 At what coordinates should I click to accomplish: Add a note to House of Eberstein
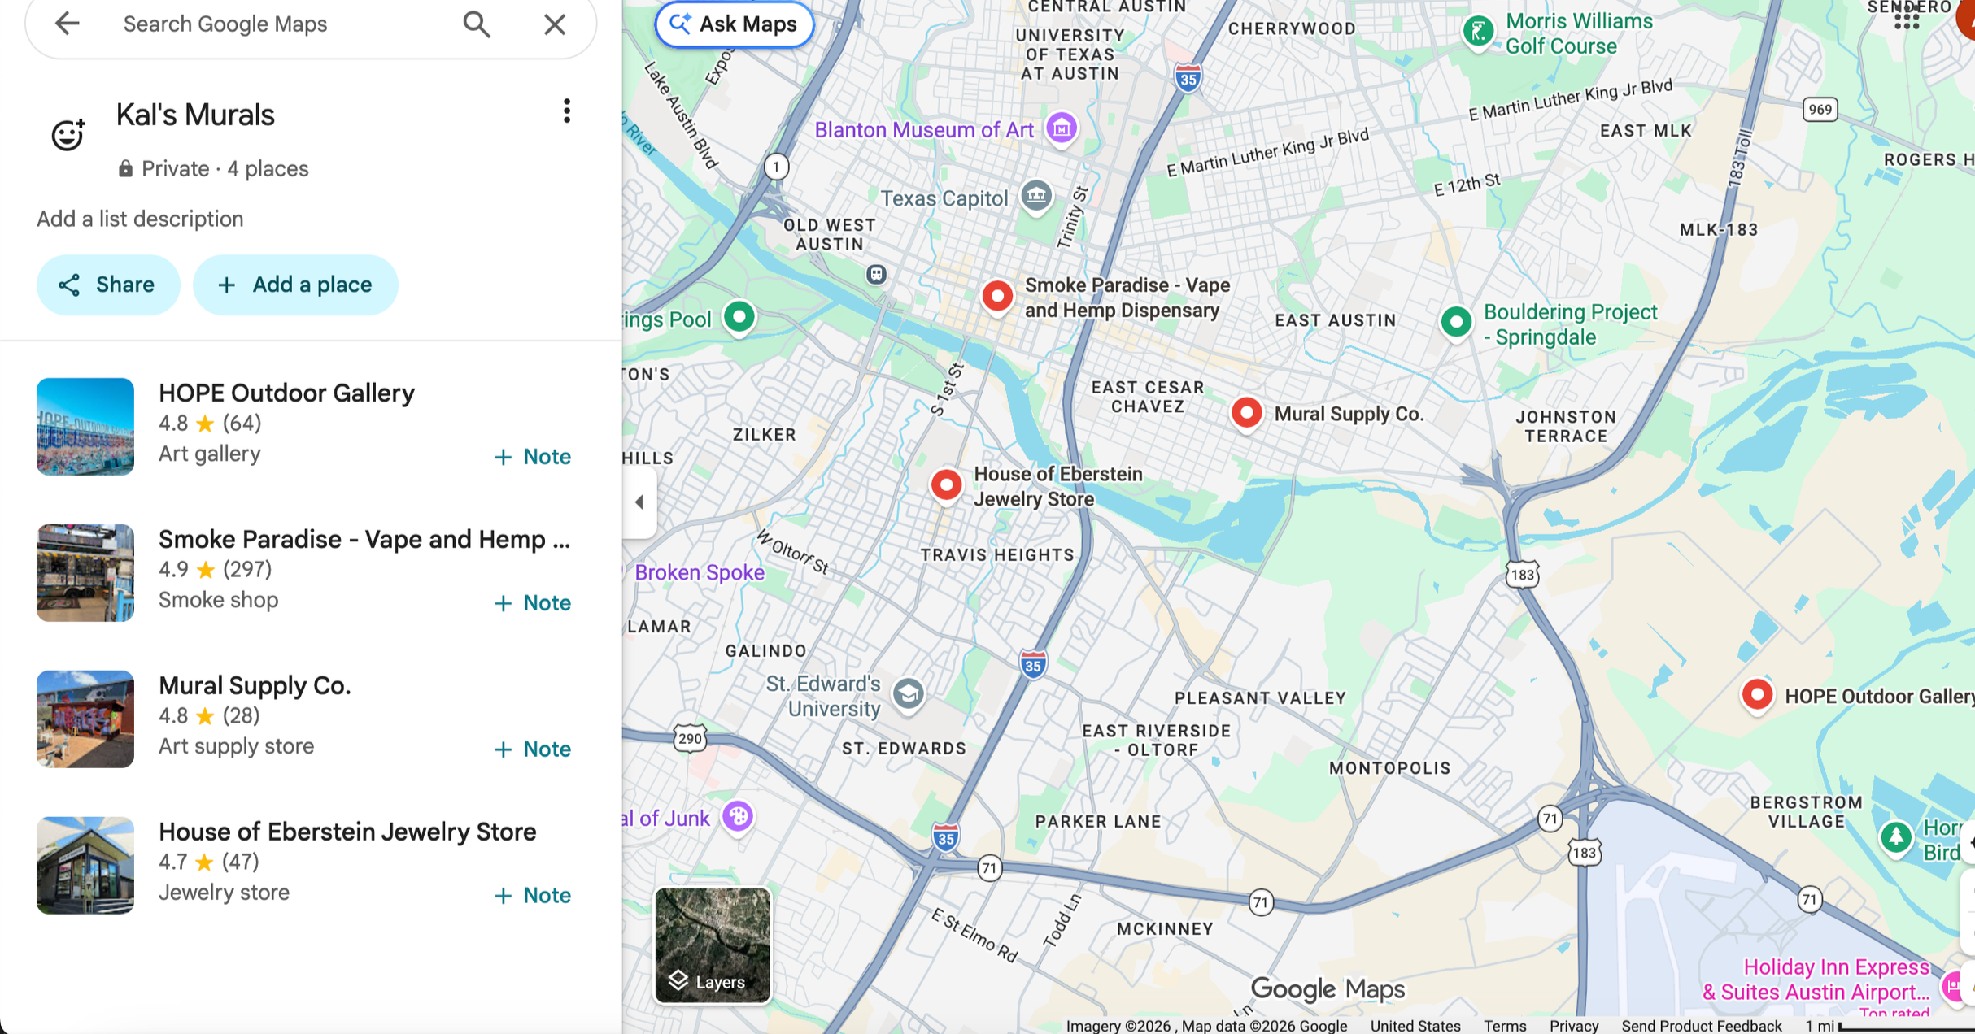coord(533,896)
